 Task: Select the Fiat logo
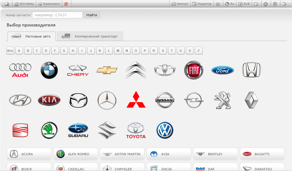coord(194,70)
